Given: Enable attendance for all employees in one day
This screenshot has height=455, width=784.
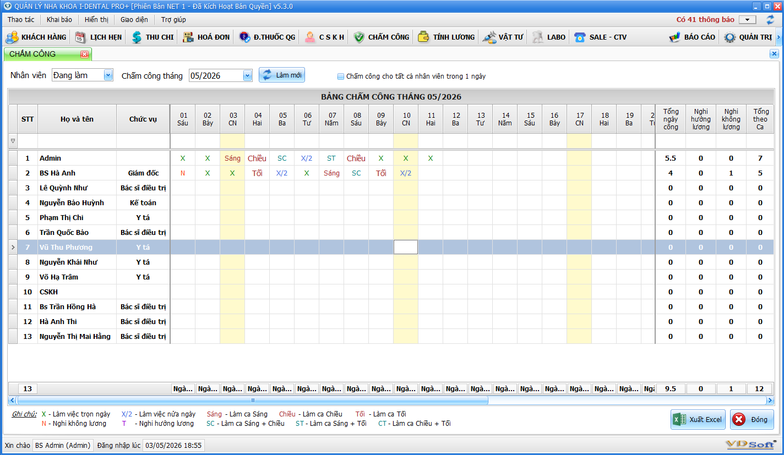Looking at the screenshot, I should tap(341, 76).
